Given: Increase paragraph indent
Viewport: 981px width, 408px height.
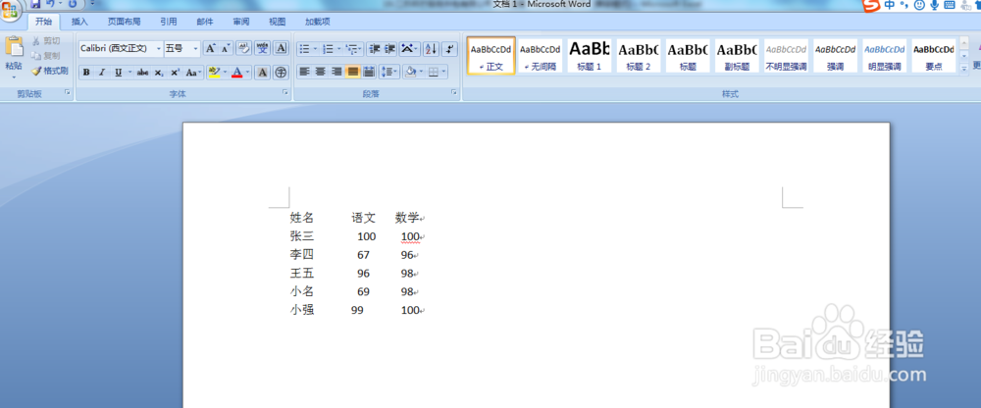Looking at the screenshot, I should point(389,48).
